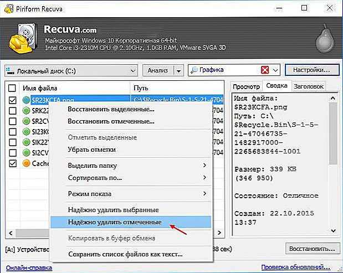Click the Восстановить... button
This screenshot has height=273, width=343.
point(312,249)
